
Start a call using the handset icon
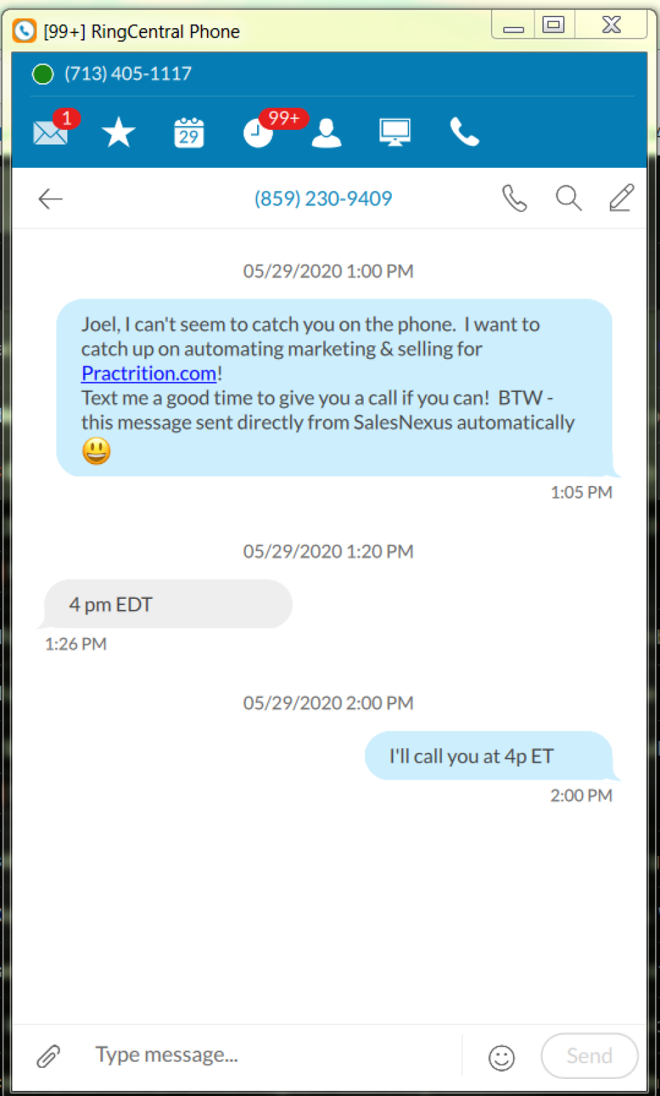pos(514,198)
